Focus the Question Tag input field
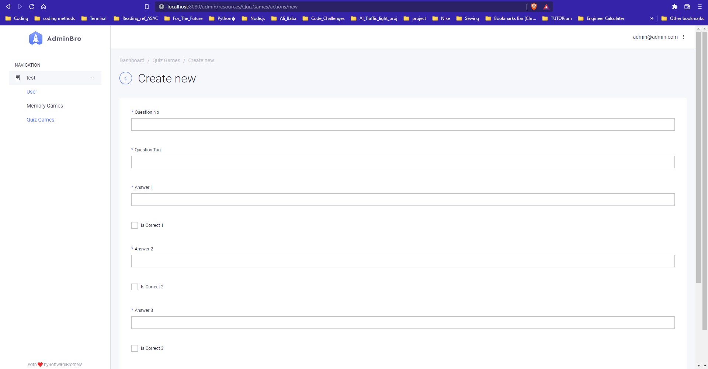Screen dimensions: 708x369 click(x=403, y=162)
